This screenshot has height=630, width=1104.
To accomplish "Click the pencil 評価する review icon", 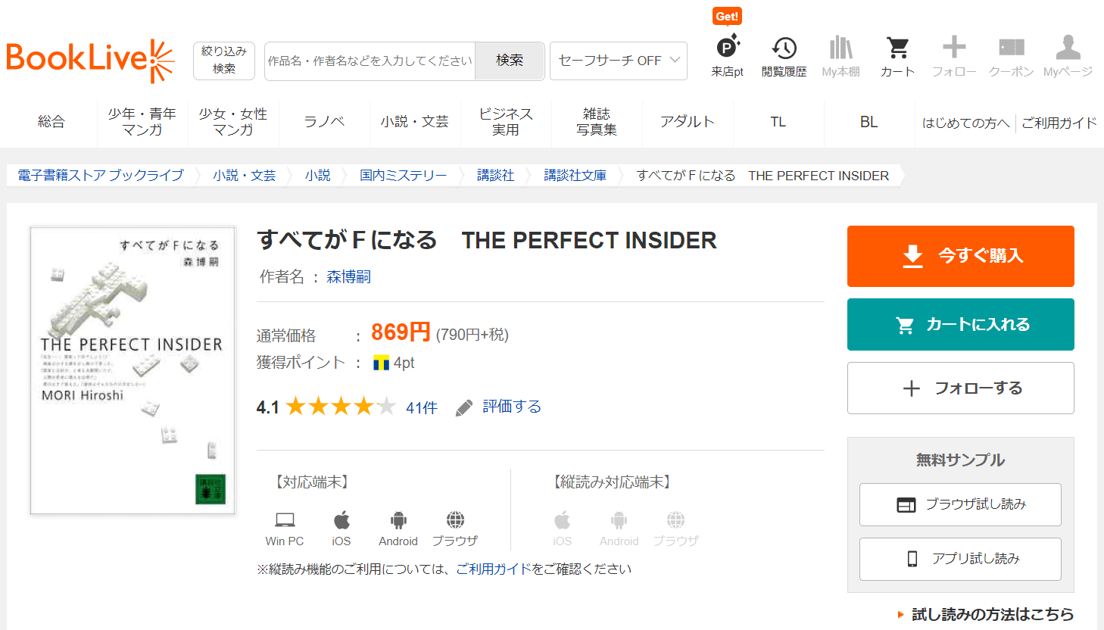I will click(x=464, y=408).
